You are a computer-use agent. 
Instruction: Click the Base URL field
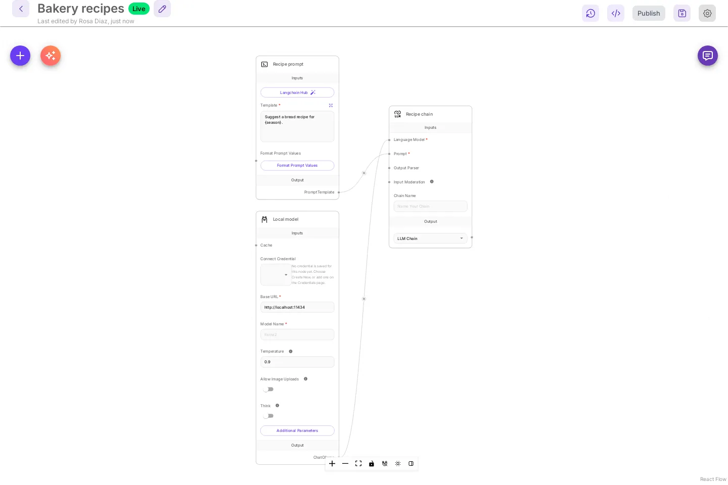297,307
